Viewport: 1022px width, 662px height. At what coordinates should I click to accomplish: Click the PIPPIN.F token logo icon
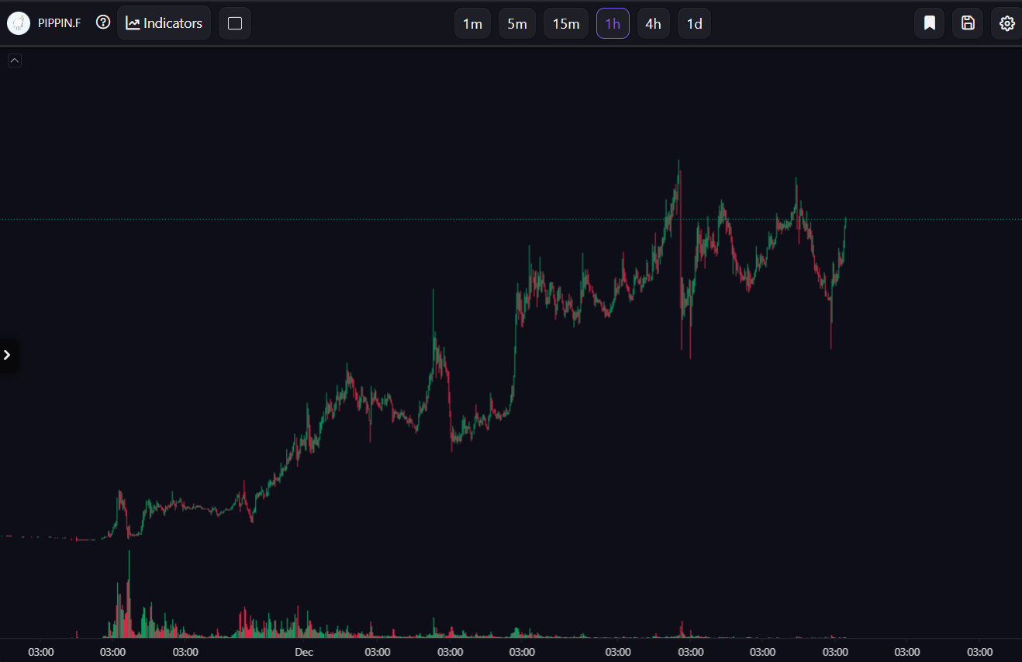click(19, 23)
